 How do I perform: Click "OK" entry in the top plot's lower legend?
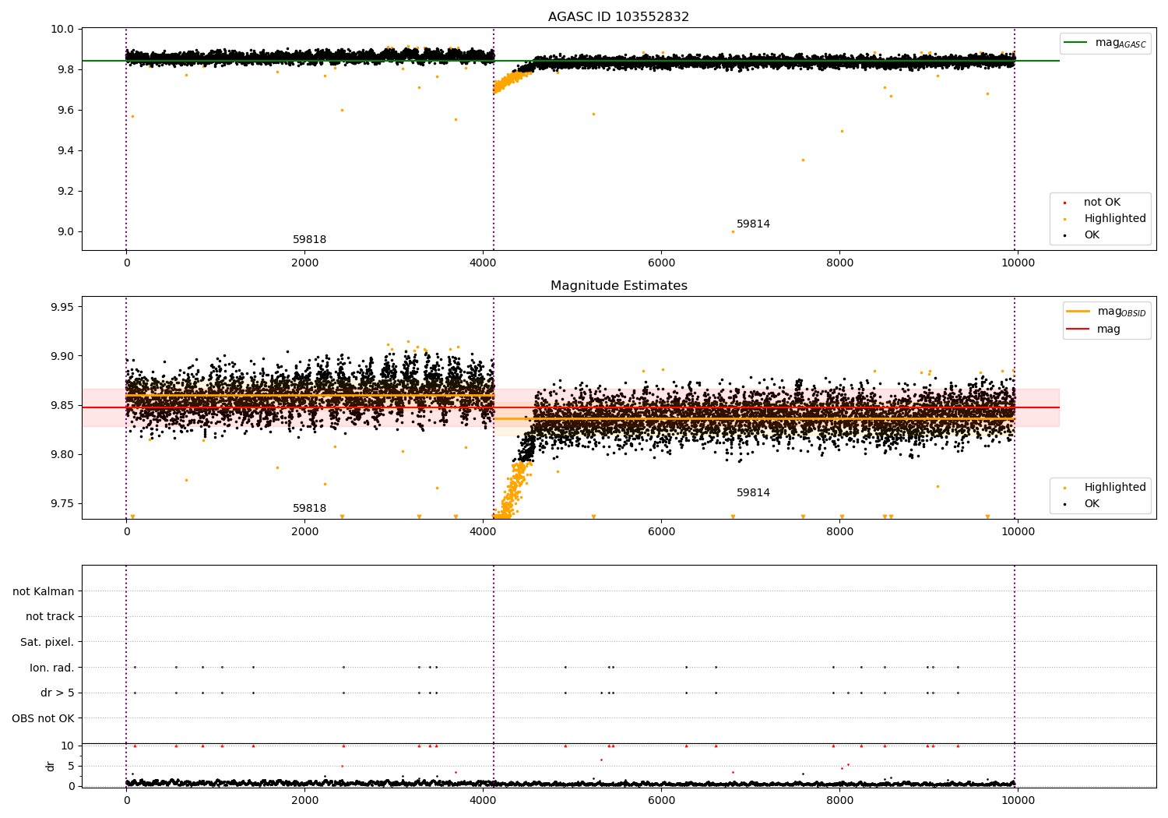[x=1092, y=235]
